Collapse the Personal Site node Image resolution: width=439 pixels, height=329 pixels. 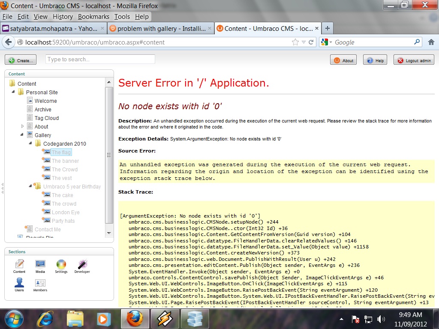[x=13, y=92]
